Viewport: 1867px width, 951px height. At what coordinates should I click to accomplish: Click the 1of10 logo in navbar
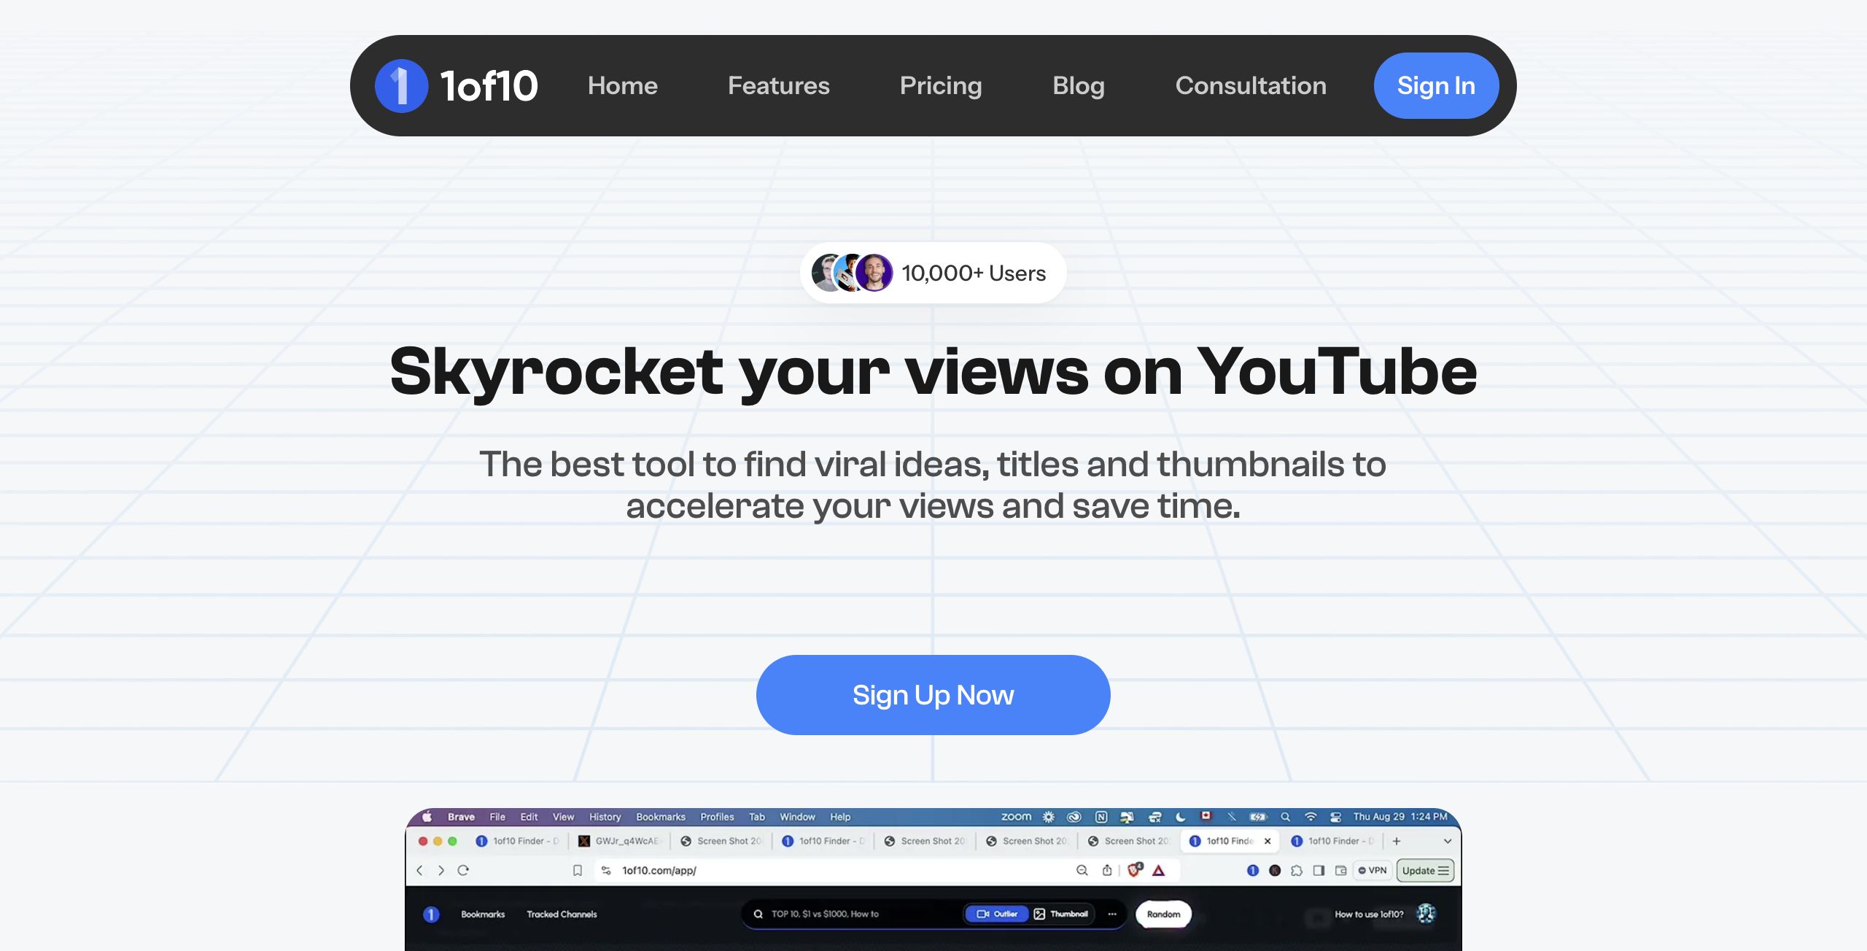tap(457, 85)
